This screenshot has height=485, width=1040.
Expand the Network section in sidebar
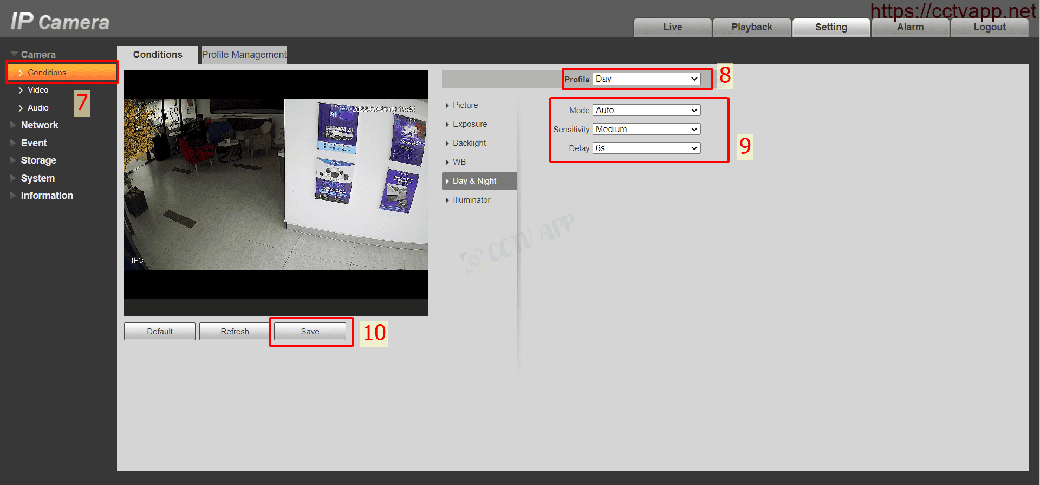40,125
